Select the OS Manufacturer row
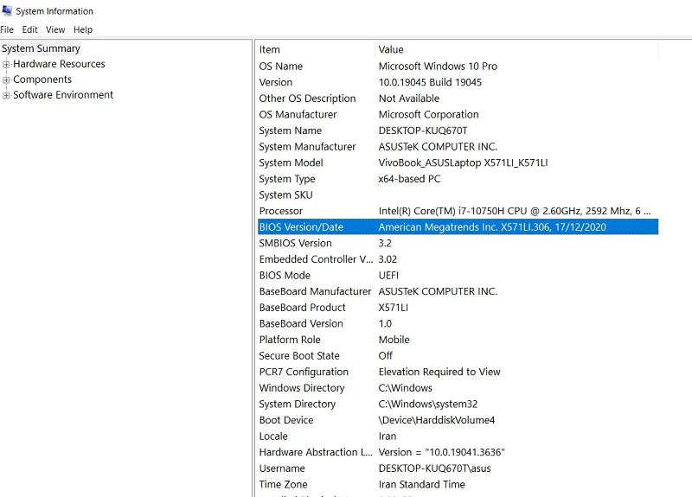692x497 pixels. pyautogui.click(x=458, y=115)
